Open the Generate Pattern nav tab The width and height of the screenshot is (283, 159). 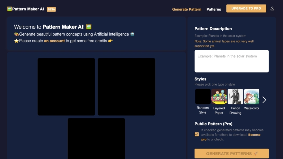point(186,9)
